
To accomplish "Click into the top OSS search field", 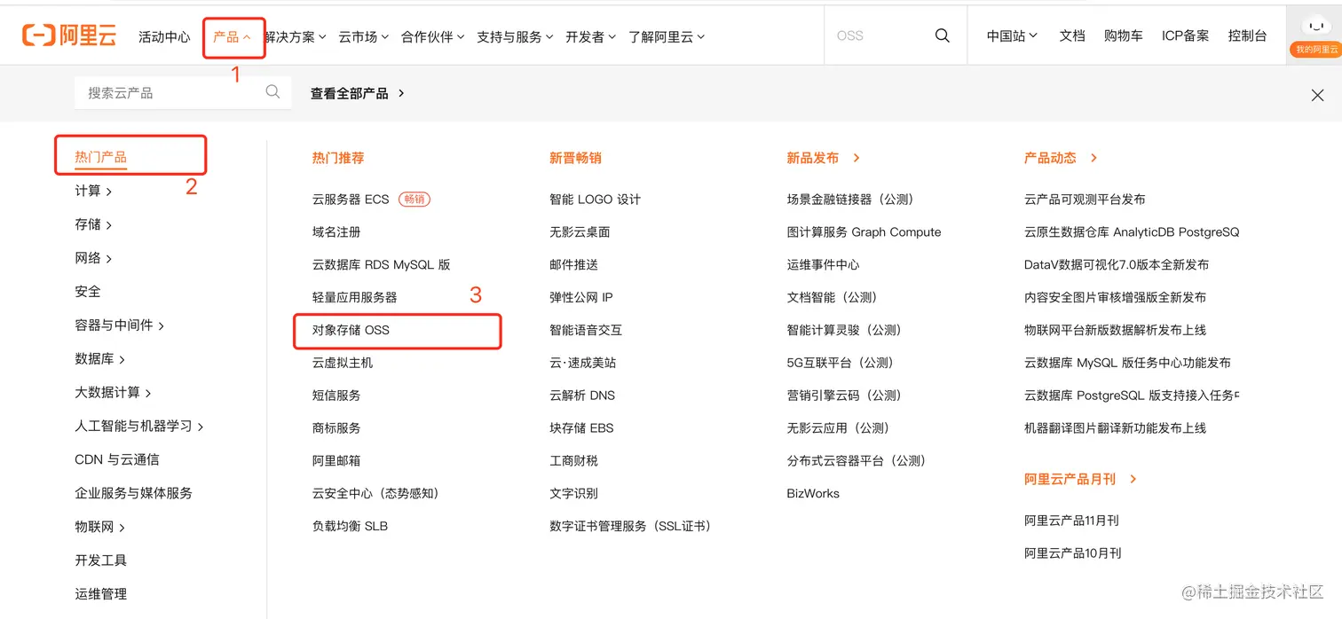I will 879,36.
